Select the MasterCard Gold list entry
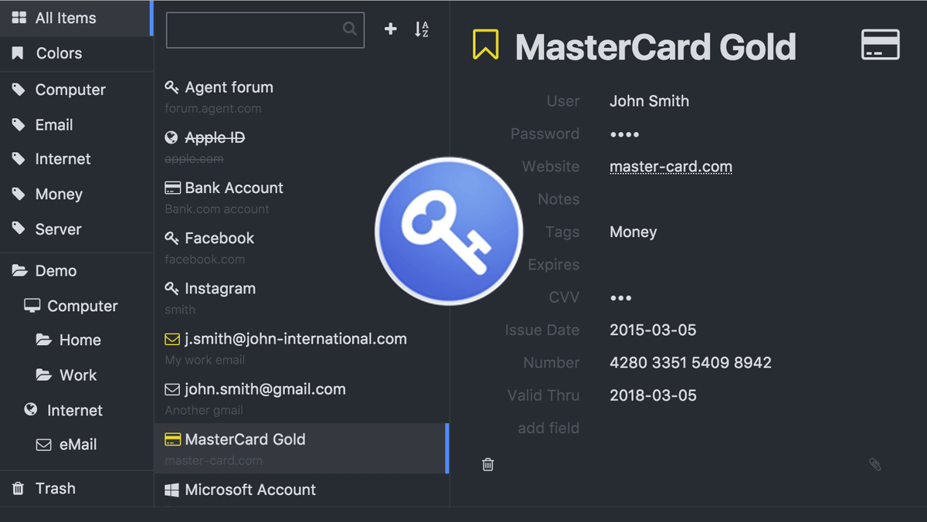The height and width of the screenshot is (522, 927). click(x=301, y=448)
